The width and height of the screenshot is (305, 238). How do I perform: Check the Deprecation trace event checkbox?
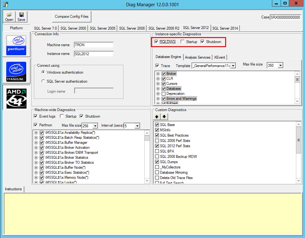(164, 94)
